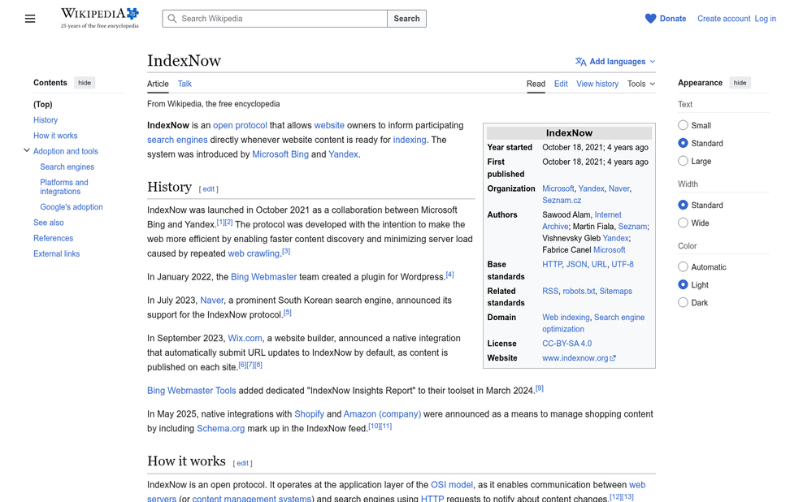Open Internet Archive link in Authors row
Screen dimensions: 803x502
[x=582, y=221]
